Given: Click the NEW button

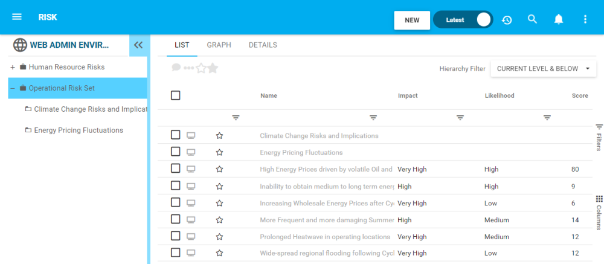Looking at the screenshot, I should (x=412, y=20).
